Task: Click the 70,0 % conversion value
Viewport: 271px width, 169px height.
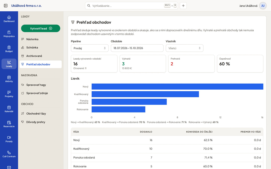Action: pyautogui.click(x=208, y=149)
